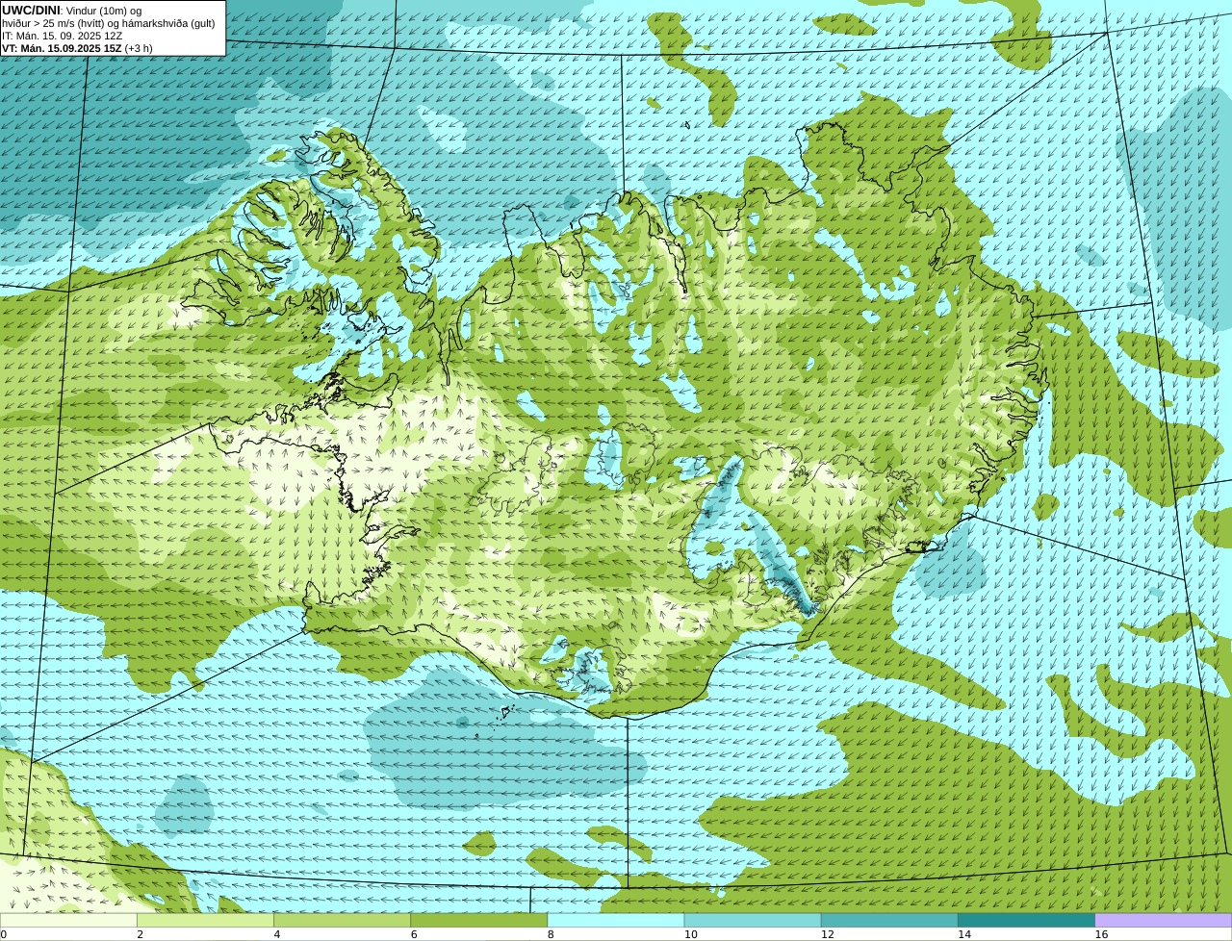Click the scale label '10'
The width and height of the screenshot is (1232, 941).
(x=690, y=934)
